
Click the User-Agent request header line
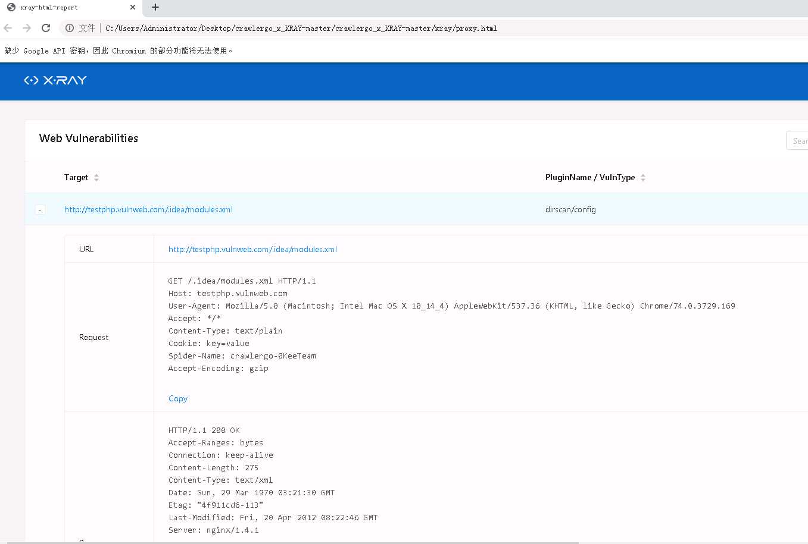(452, 306)
